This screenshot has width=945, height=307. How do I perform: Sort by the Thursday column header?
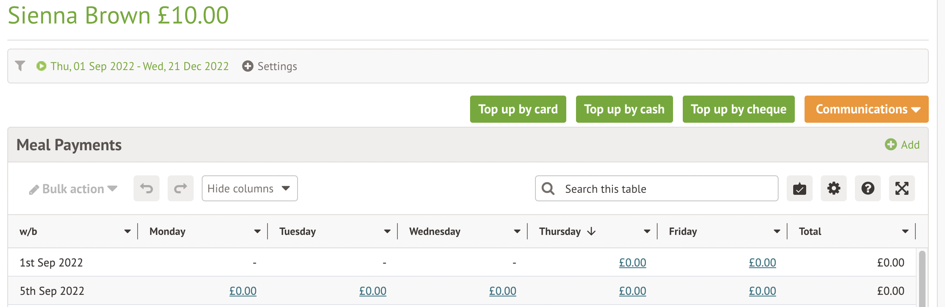(560, 231)
